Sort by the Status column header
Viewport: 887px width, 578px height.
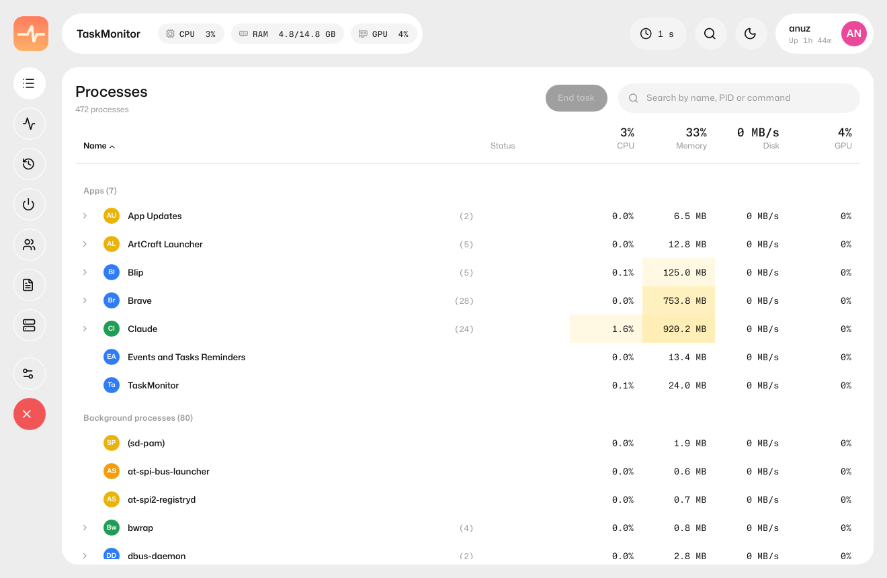(503, 146)
